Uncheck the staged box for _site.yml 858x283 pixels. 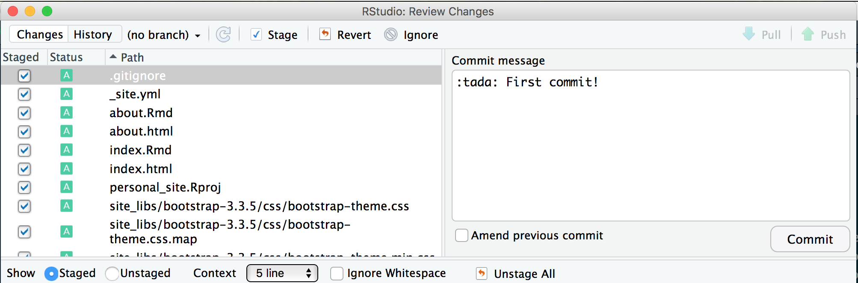pyautogui.click(x=24, y=94)
